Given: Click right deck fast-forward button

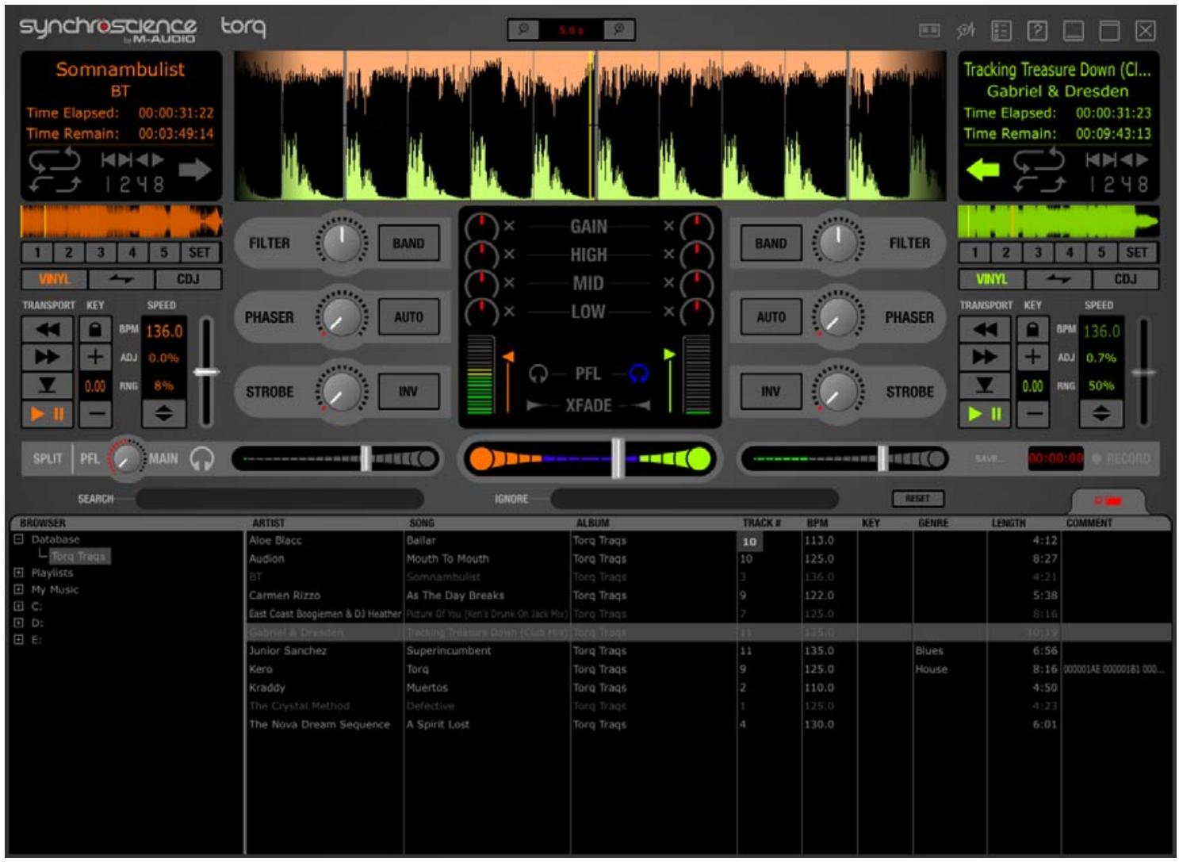Looking at the screenshot, I should point(985,358).
